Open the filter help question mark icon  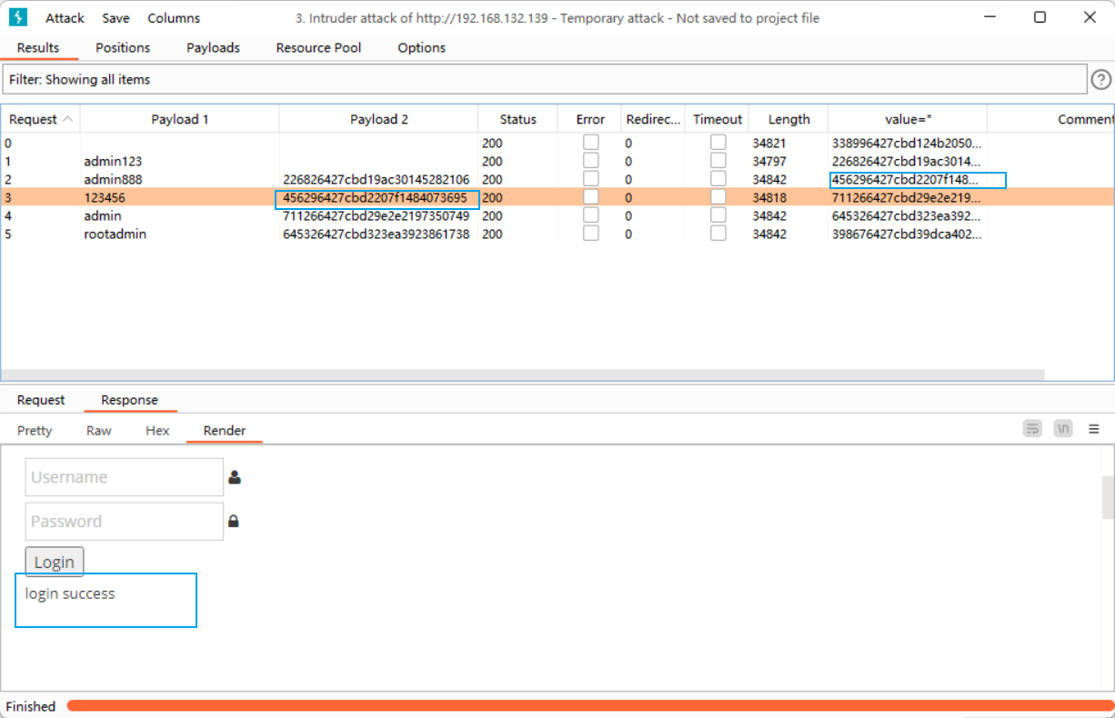tap(1100, 80)
